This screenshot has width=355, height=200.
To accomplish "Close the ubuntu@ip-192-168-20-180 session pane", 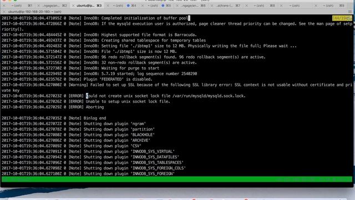I will 4,12.
